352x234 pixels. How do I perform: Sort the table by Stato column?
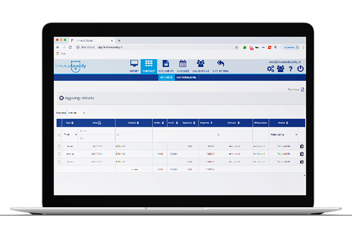point(287,123)
